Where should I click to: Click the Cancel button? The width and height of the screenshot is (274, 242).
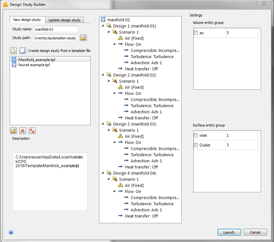click(255, 232)
